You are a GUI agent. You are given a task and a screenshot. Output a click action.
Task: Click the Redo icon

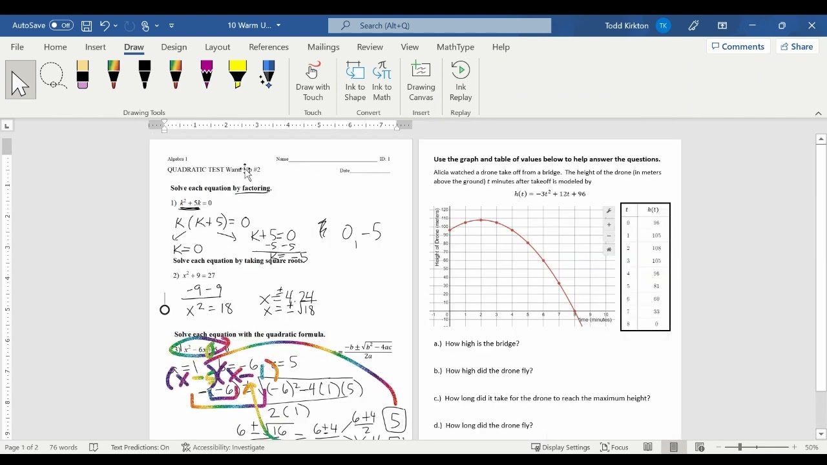[129, 26]
